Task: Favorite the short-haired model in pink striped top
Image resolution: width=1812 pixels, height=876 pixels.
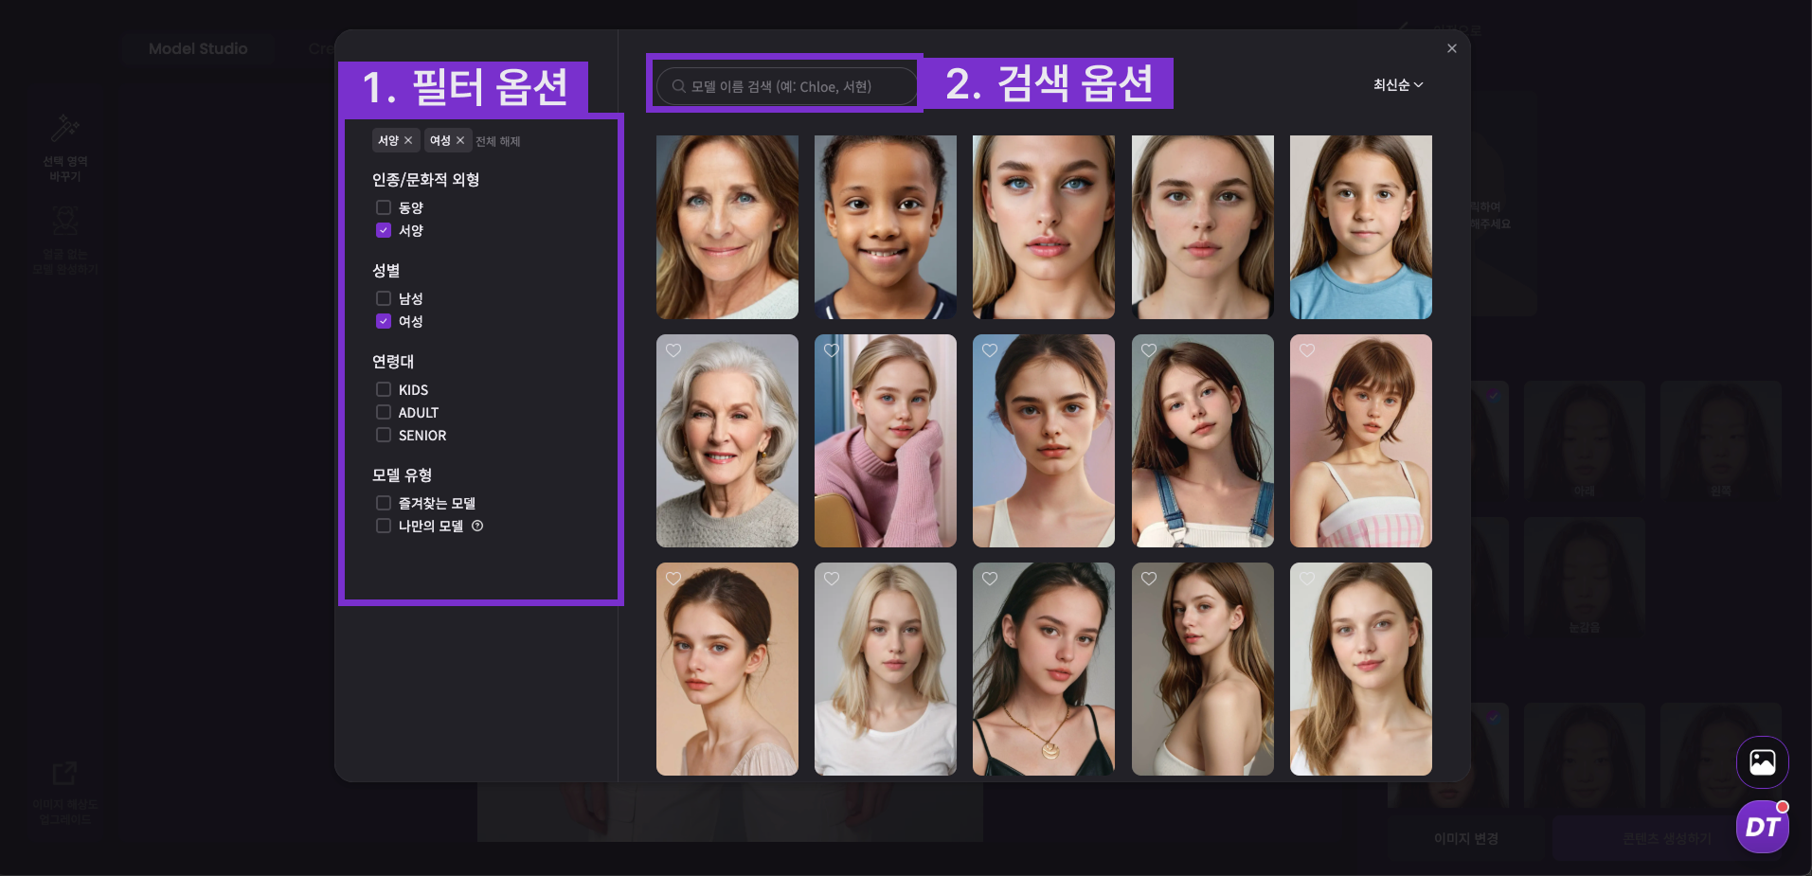Action: pyautogui.click(x=1307, y=350)
